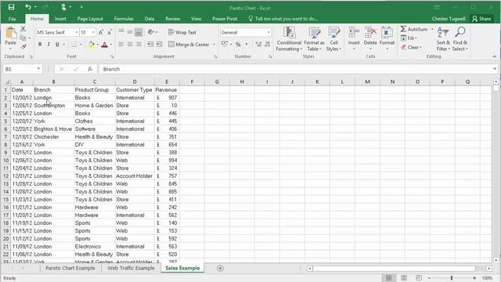Screen dimensions: 501x282
Task: Switch to the Power Pivot tab
Action: click(225, 19)
